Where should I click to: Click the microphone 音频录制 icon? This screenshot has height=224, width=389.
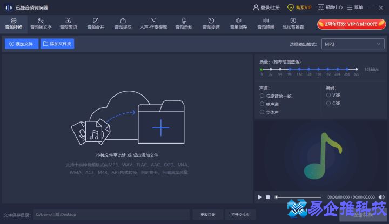(x=184, y=21)
